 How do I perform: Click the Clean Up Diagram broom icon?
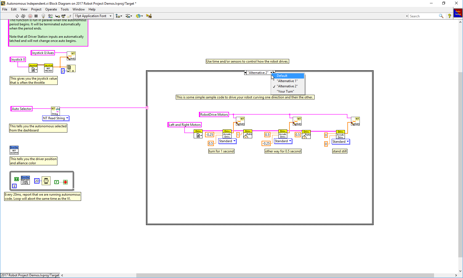(149, 16)
